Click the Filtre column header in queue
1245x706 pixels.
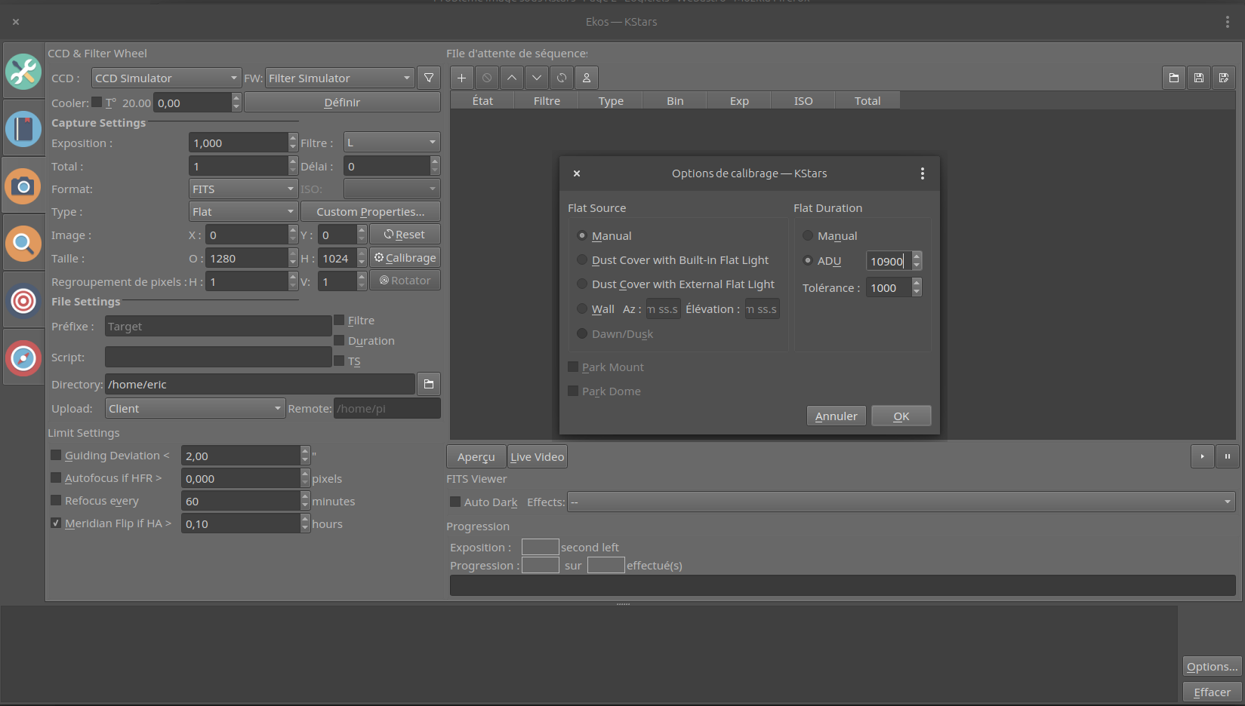click(x=547, y=100)
